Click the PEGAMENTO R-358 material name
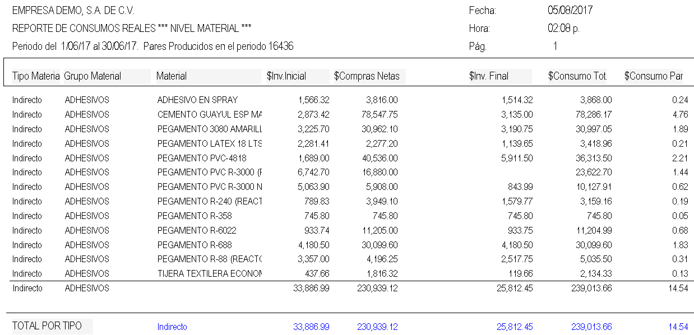694x335 pixels. [x=195, y=216]
